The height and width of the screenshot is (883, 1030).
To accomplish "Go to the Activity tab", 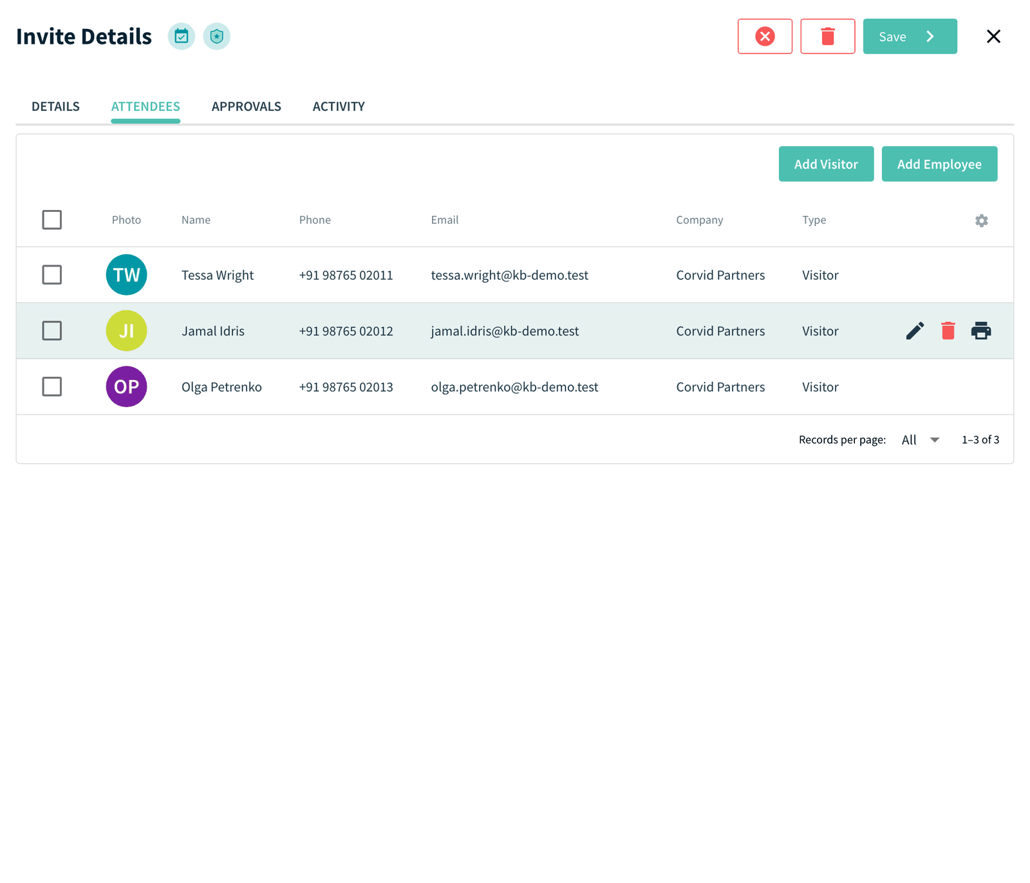I will (x=339, y=106).
